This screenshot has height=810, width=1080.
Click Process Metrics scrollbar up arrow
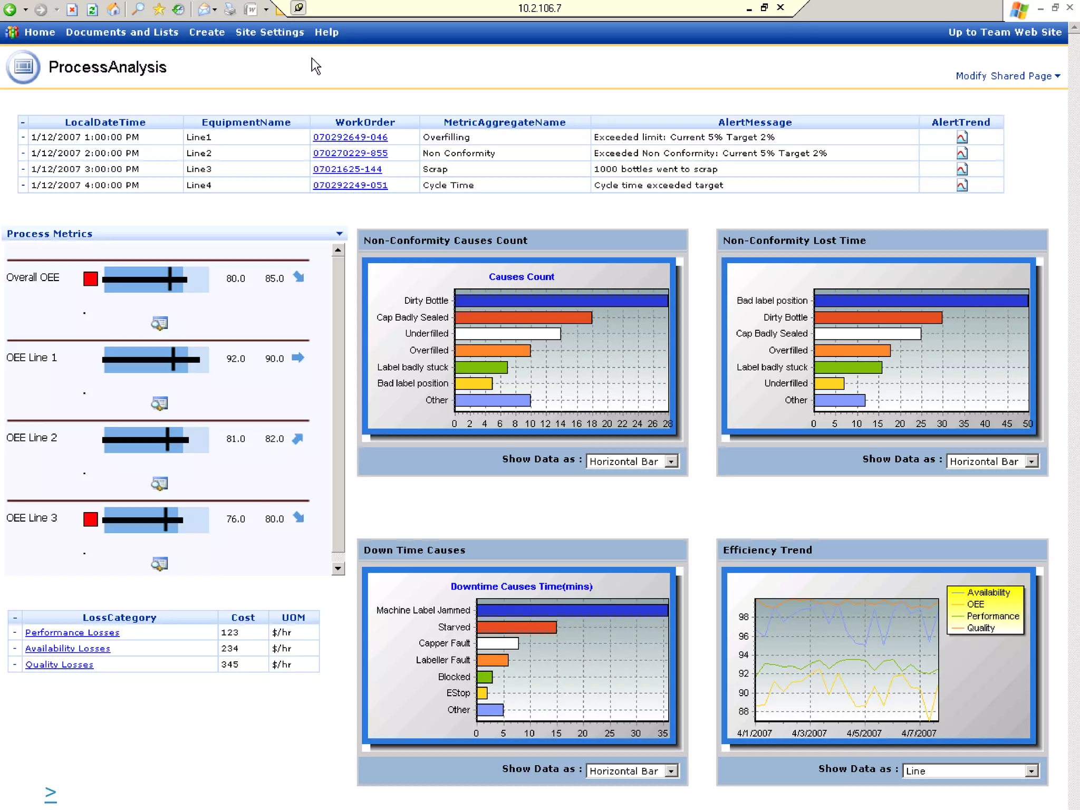pyautogui.click(x=339, y=250)
